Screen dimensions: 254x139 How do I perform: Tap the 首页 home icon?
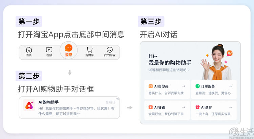pos(29,49)
